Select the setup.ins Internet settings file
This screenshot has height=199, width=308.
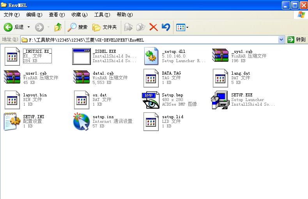(81, 122)
